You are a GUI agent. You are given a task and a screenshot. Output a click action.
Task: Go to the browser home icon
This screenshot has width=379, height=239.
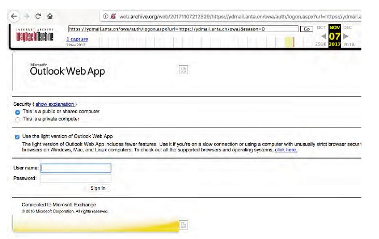[x=50, y=16]
